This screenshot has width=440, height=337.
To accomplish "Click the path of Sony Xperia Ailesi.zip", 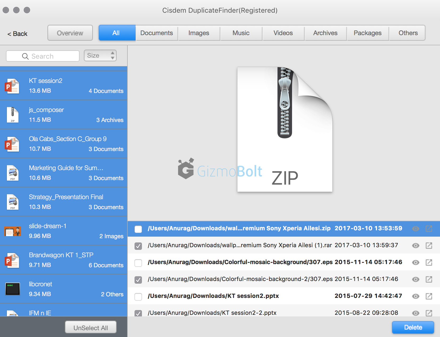I will 239,228.
